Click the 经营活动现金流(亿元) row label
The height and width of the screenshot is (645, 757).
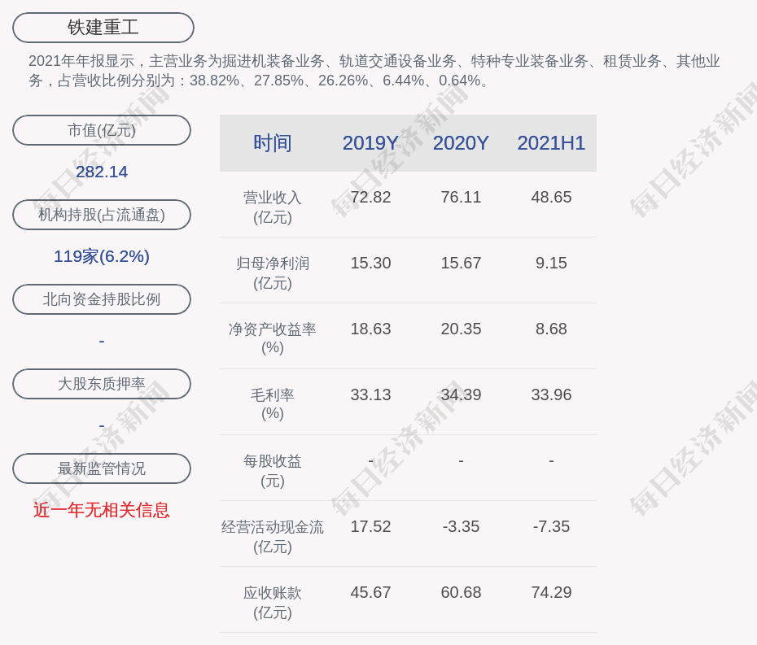[273, 537]
